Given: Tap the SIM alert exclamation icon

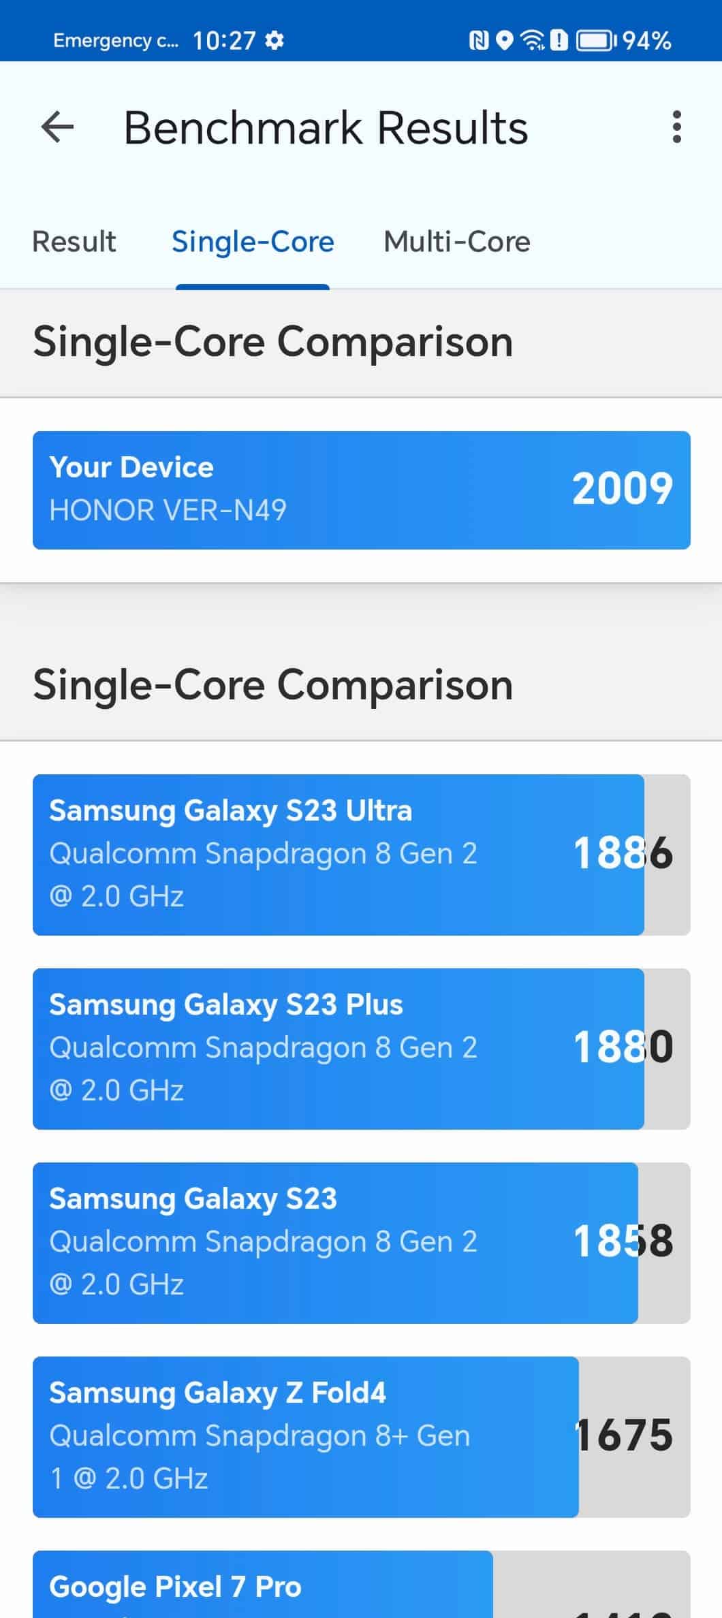Looking at the screenshot, I should 559,41.
